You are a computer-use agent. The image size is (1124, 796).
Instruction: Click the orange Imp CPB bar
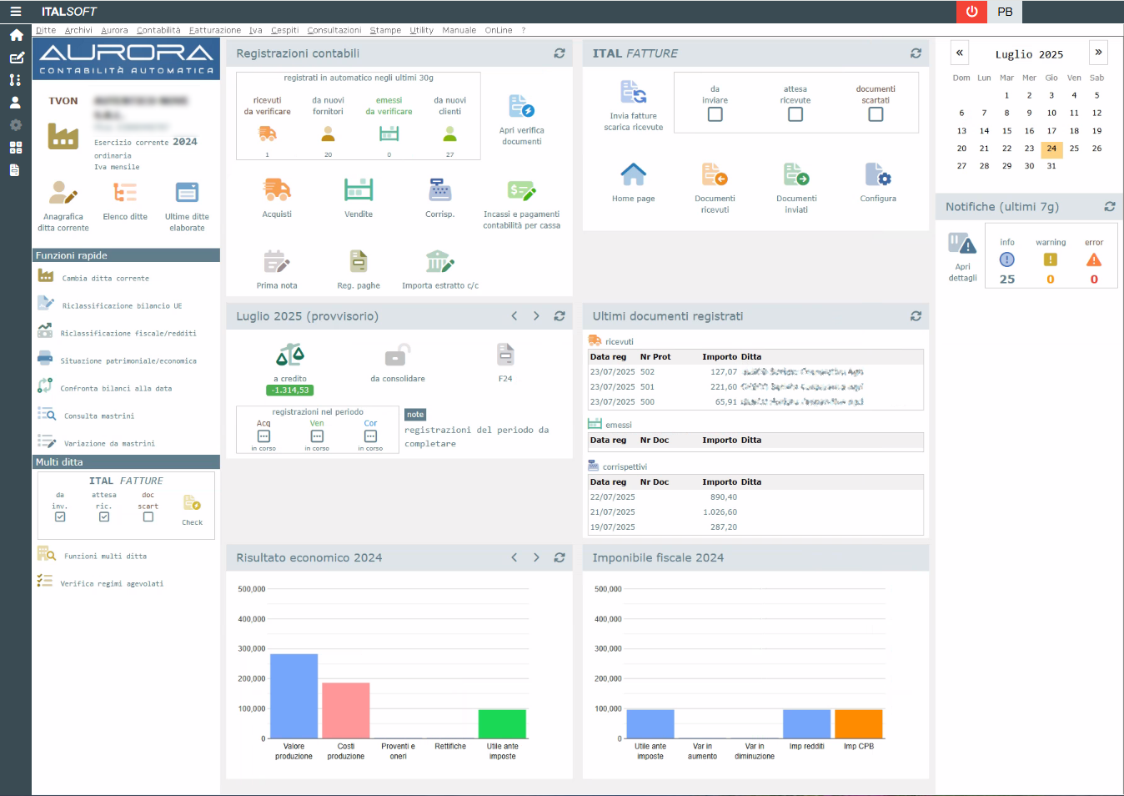pyautogui.click(x=859, y=723)
